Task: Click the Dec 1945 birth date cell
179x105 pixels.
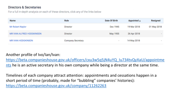Action: [x=114, y=27]
